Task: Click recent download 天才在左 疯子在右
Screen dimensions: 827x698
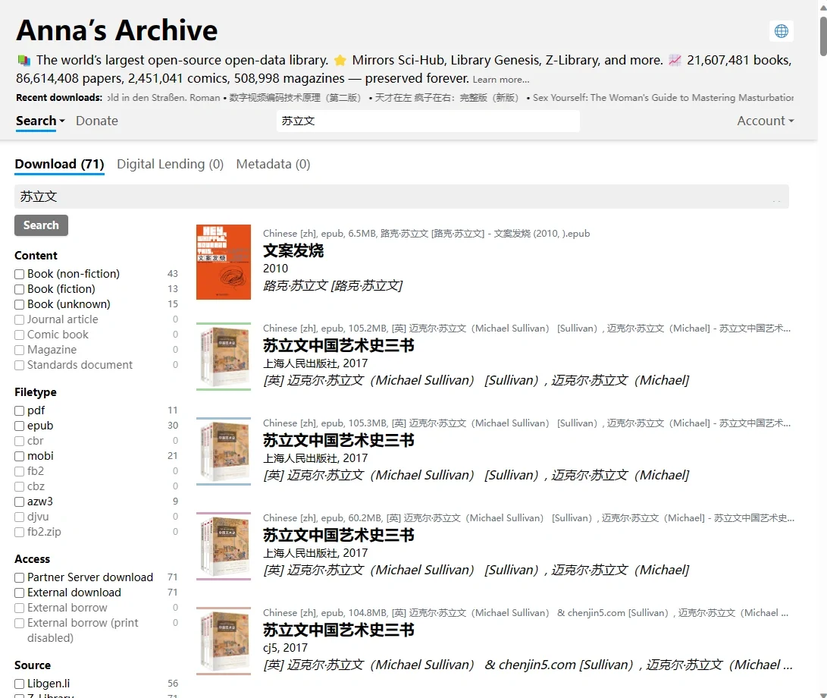Action: pos(446,98)
